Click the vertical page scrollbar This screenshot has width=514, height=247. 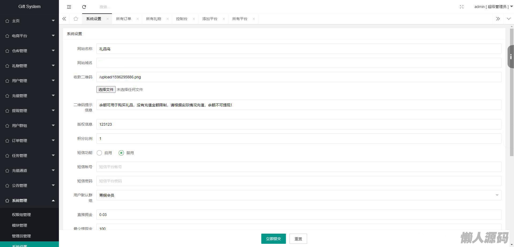point(512,92)
